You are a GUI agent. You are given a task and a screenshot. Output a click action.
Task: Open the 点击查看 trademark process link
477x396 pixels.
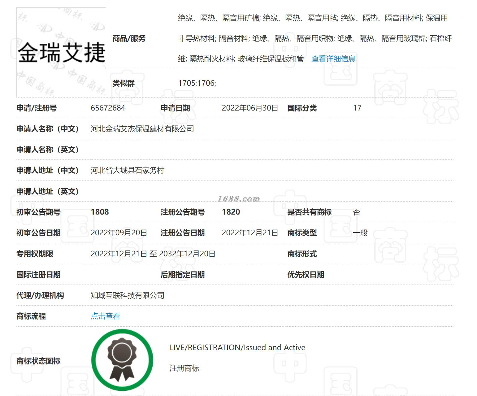105,316
